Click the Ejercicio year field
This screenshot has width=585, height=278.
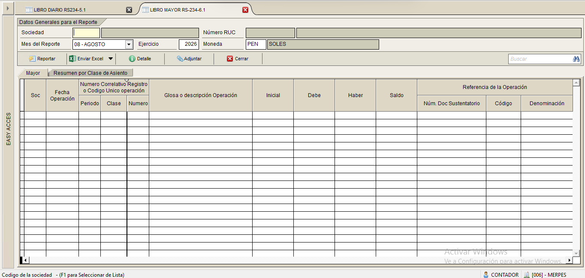pyautogui.click(x=189, y=44)
